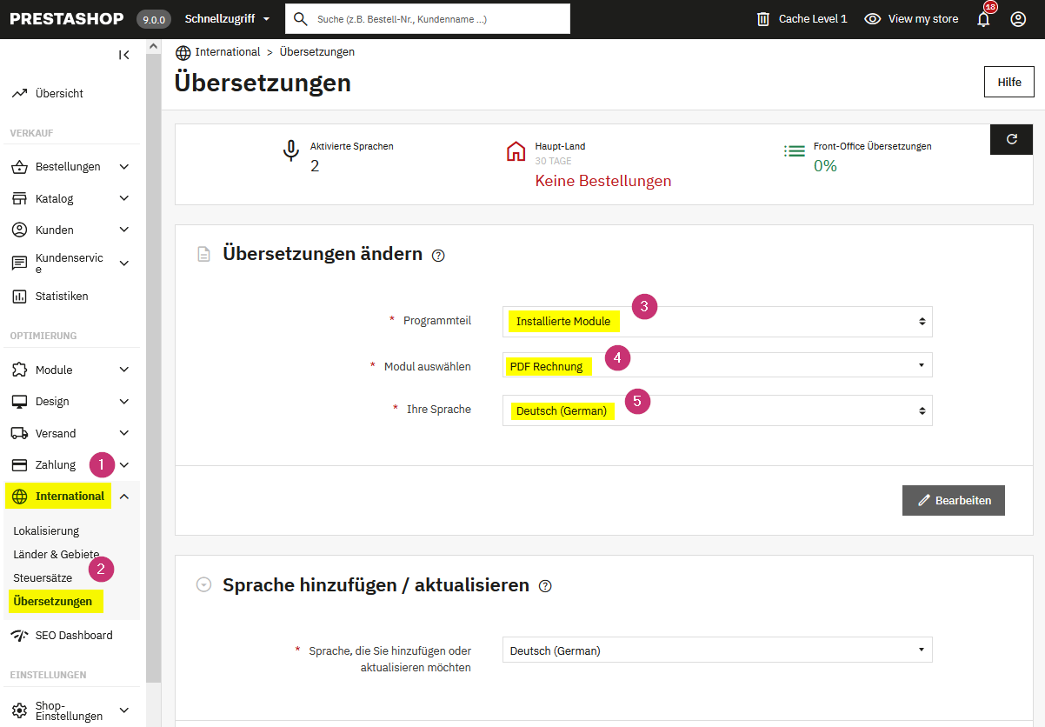Click the search magnifier icon
Screen dimensions: 1045x727
click(x=301, y=18)
